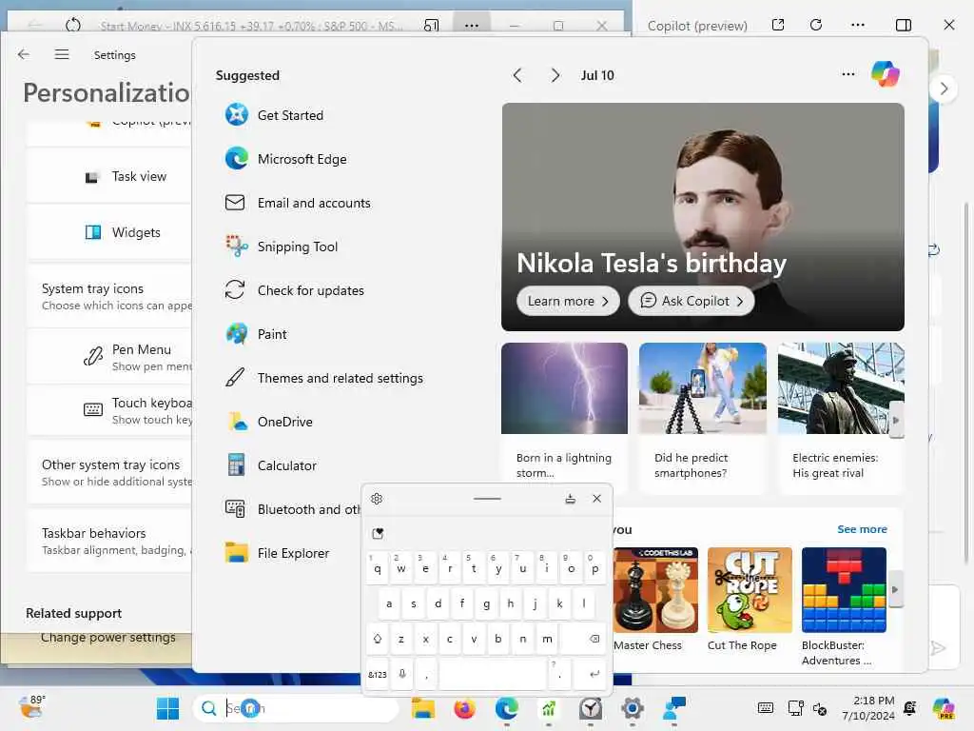This screenshot has width=974, height=731.
Task: Click the touch keyboard drag handle bar
Action: [x=487, y=499]
